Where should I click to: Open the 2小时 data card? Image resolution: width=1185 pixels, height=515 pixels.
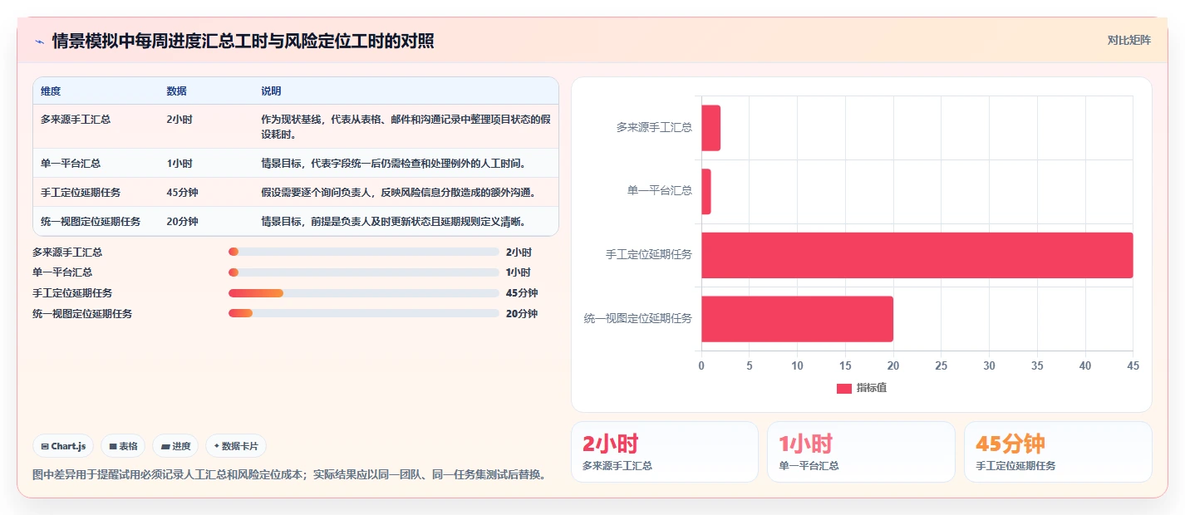coord(665,452)
